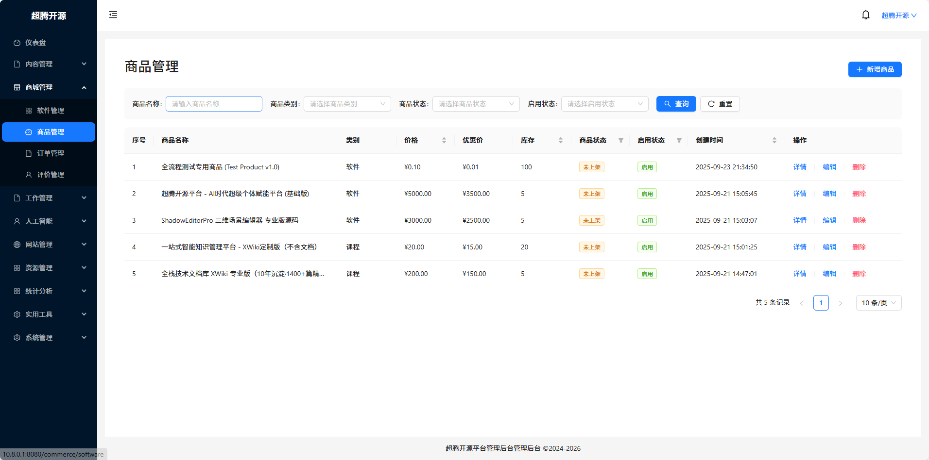Open the 商品类别 dropdown
This screenshot has height=460, width=929.
coord(346,103)
